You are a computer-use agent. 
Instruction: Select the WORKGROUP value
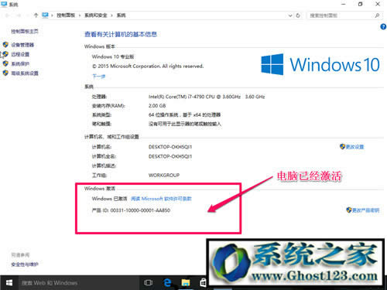164,176
